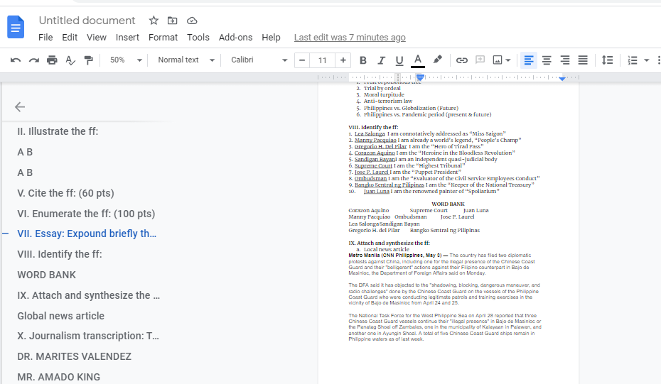Viewport: 661px width, 384px height.
Task: Insert a link
Action: pyautogui.click(x=462, y=60)
